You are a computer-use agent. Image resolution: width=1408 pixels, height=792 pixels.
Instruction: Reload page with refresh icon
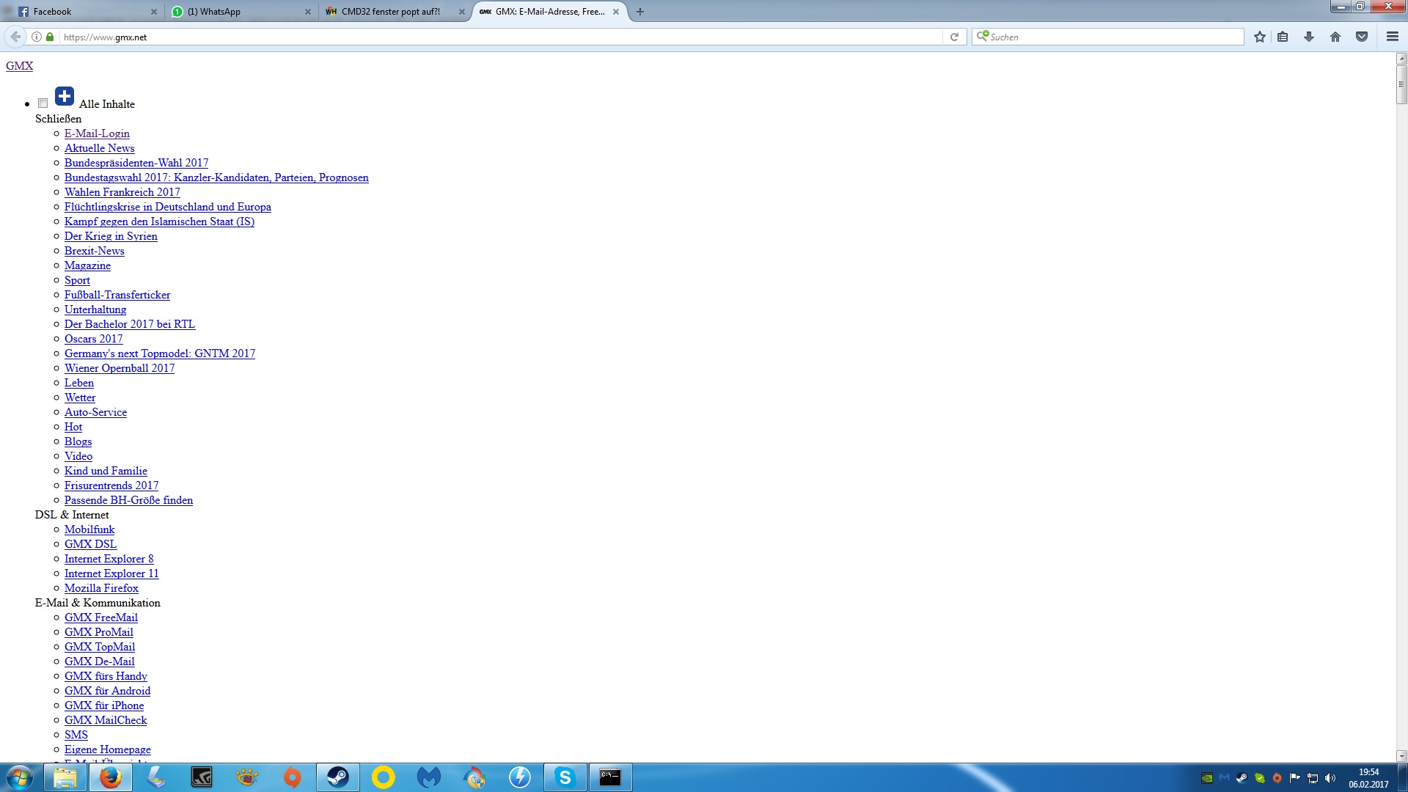(954, 37)
